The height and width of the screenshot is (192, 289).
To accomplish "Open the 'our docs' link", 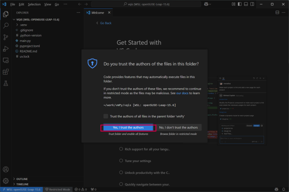I will click(x=182, y=93).
